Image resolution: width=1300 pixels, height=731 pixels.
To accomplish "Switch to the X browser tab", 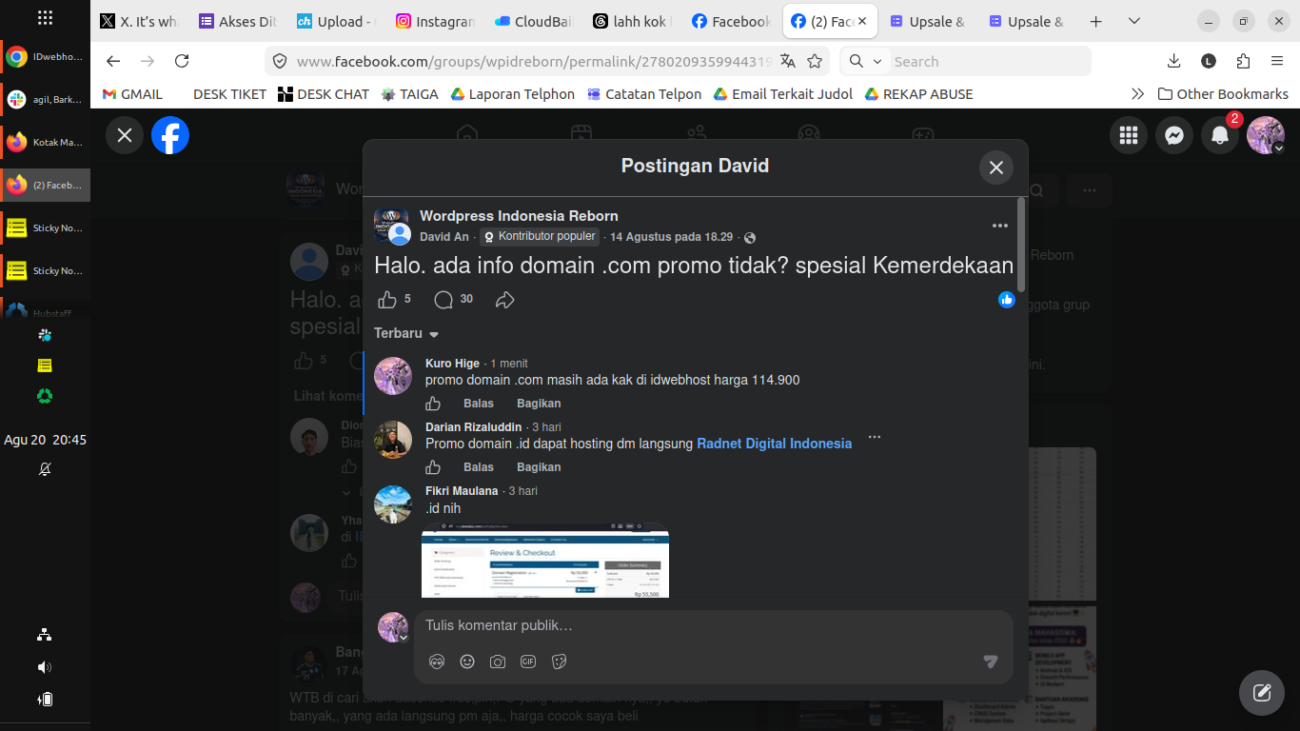I will [x=139, y=21].
